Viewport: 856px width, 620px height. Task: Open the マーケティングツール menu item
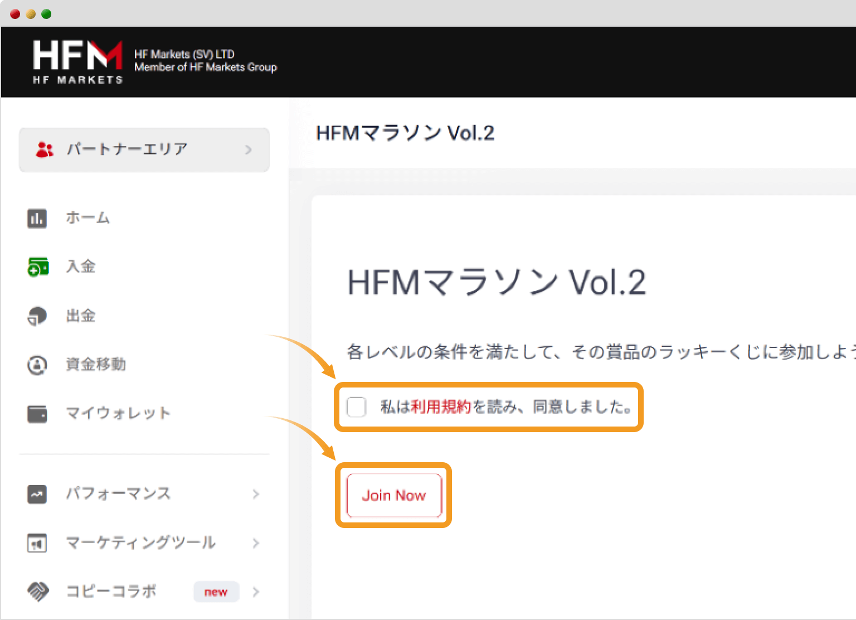140,542
